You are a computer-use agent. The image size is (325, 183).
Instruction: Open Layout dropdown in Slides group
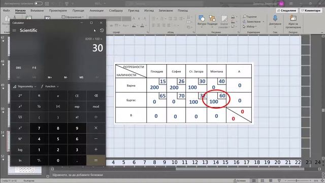pyautogui.click(x=73, y=17)
